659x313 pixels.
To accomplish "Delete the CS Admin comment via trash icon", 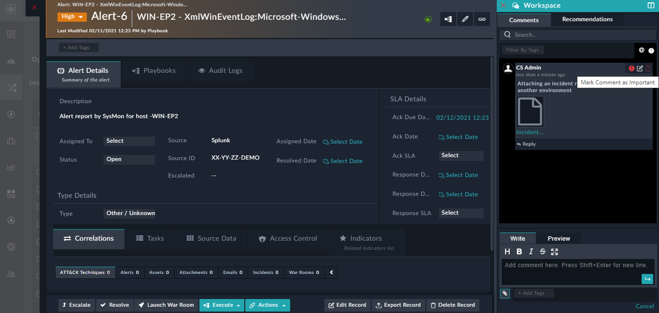I will 647,68.
